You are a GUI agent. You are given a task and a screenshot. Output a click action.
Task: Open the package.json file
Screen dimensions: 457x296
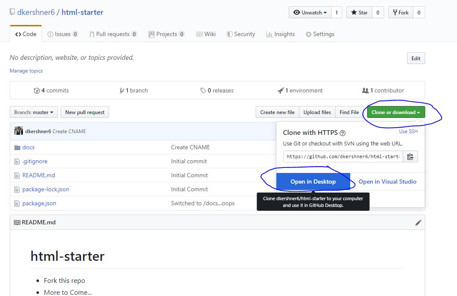[x=39, y=203]
